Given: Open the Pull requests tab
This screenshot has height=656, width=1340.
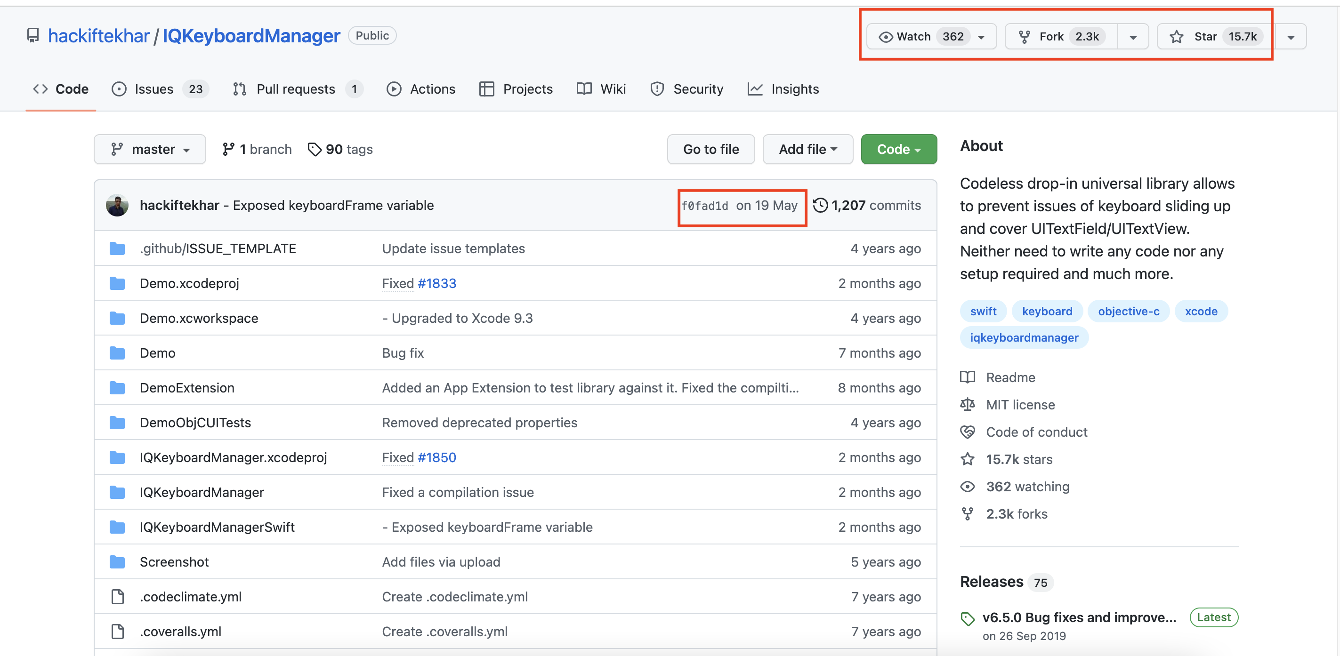Looking at the screenshot, I should (x=298, y=89).
